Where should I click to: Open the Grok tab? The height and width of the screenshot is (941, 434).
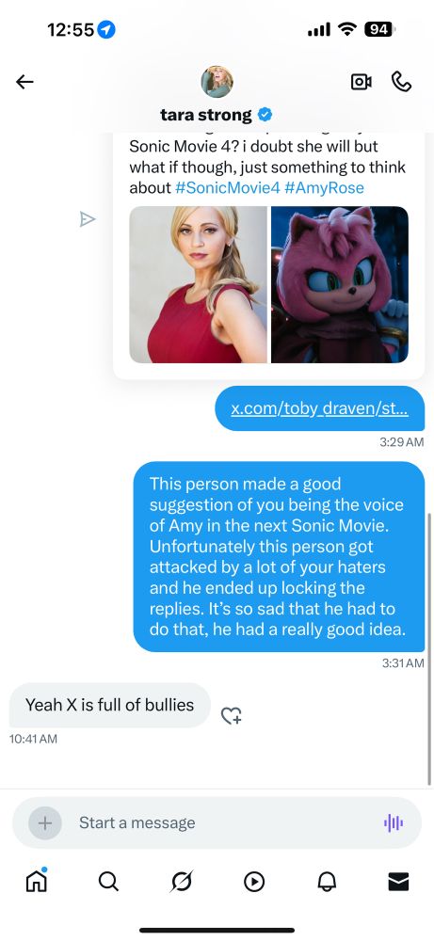click(x=181, y=882)
